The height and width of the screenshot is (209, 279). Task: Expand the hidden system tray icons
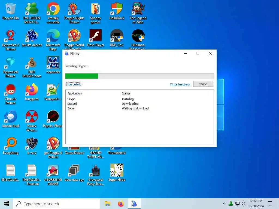224,204
